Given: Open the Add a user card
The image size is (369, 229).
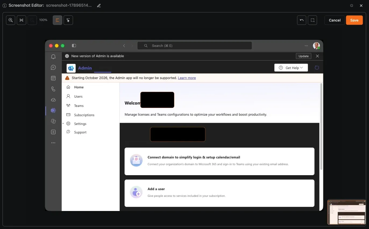Looking at the screenshot, I should [219, 193].
